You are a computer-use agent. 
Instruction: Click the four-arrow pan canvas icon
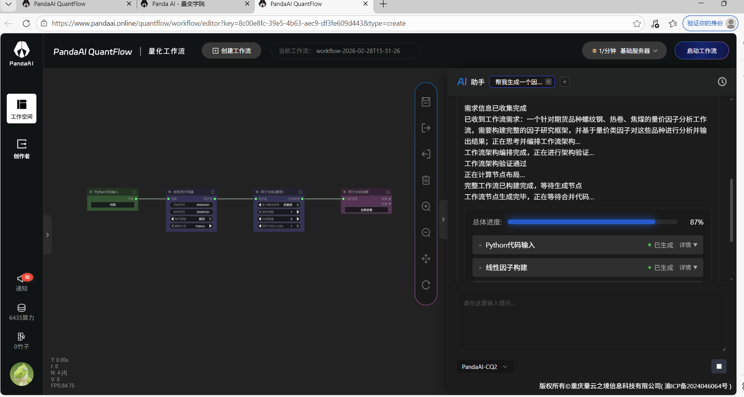426,259
